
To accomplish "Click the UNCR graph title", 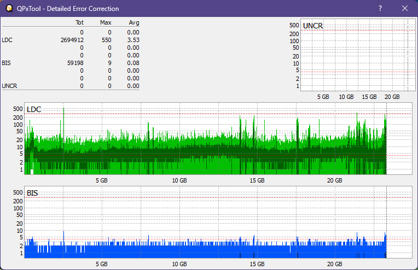I will click(x=313, y=26).
